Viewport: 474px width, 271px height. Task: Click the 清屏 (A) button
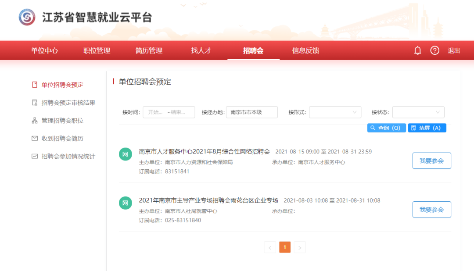coord(427,128)
